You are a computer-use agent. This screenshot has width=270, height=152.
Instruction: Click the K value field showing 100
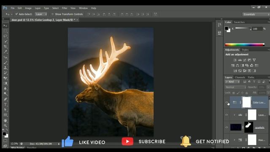pyautogui.click(x=257, y=29)
